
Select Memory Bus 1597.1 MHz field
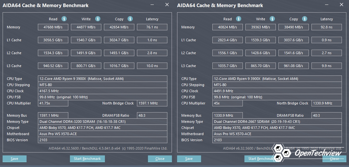pyautogui.click(x=53, y=115)
